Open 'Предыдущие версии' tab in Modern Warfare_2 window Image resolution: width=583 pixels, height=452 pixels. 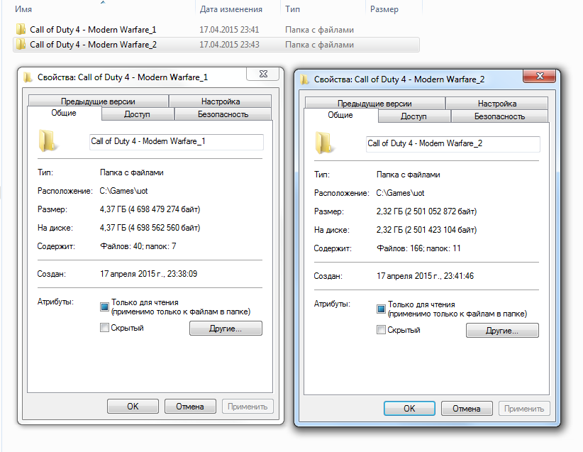tap(374, 104)
